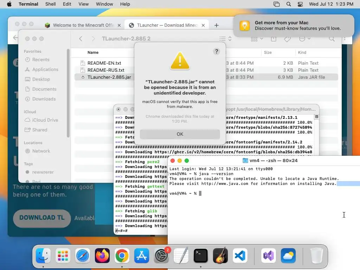Open Visual Studio purple icon in Dock
This screenshot has height=270, width=360.
pyautogui.click(x=269, y=256)
